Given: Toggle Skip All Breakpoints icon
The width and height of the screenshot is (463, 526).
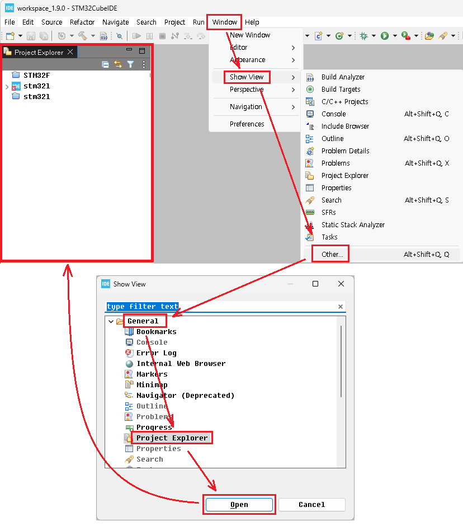Looking at the screenshot, I should point(119,36).
